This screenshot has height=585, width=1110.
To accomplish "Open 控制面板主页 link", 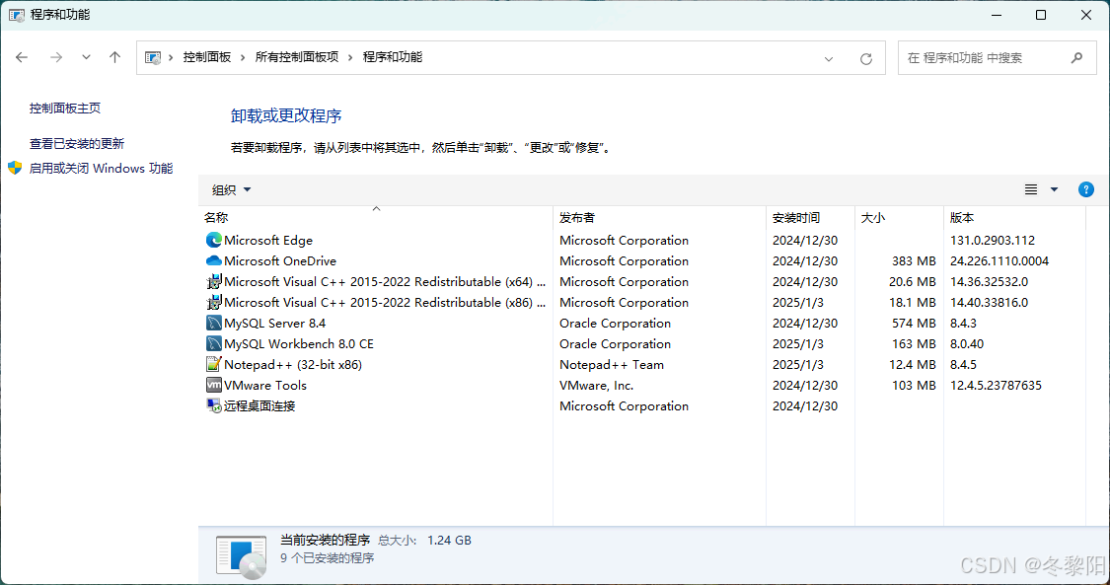I will [65, 109].
